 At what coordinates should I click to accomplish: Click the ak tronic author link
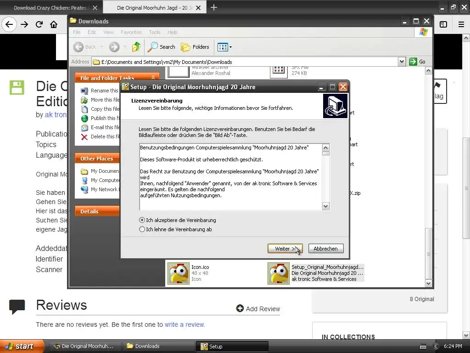tap(56, 114)
